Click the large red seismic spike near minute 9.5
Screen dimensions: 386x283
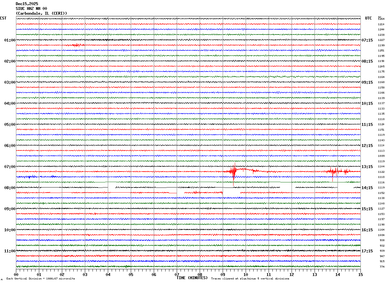[234, 172]
